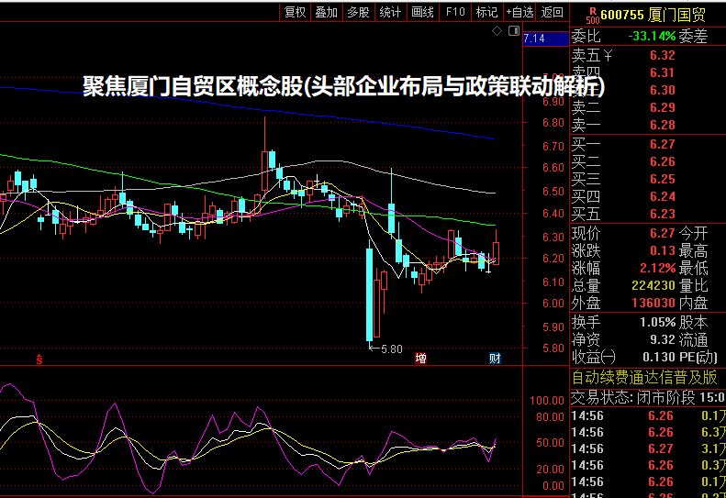Click the 总量 value 224230
Viewport: 726px width, 498px height.
653,285
